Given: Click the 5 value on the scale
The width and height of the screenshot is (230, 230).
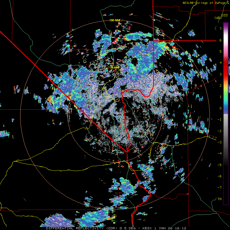Looking at the screenshot, I should point(221,51).
